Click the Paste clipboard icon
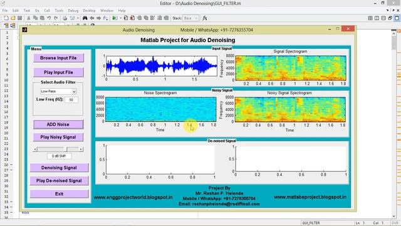This screenshot has width=401, height=226. click(42, 18)
